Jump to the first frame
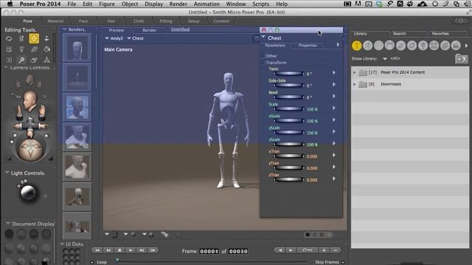Screen dimensions: 472x265 (x=97, y=250)
